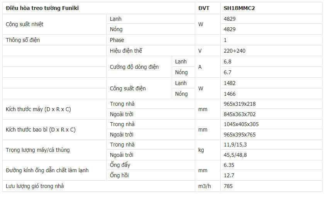326x198 pixels.
Task: Click the 45,5/48,8 weight value
Action: [235, 155]
